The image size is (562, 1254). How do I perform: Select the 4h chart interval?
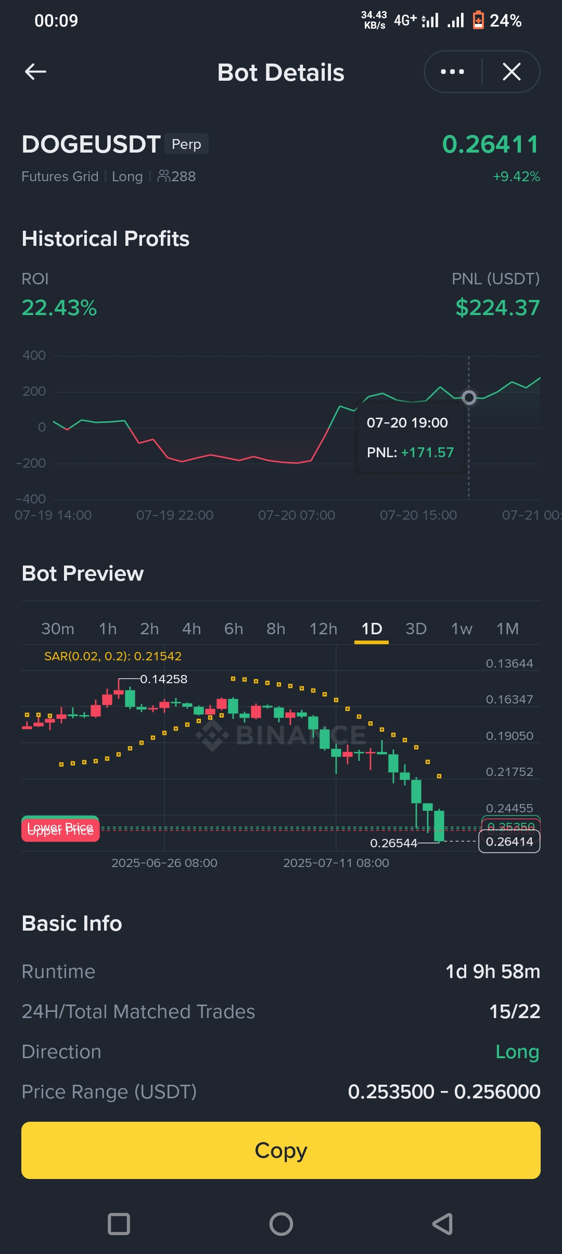(191, 629)
